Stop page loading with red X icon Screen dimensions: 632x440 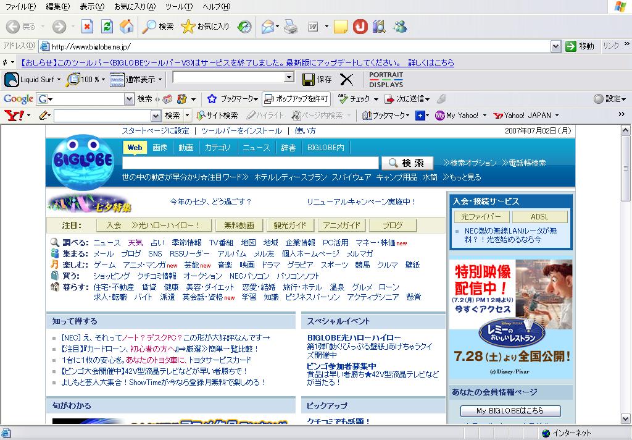87,27
